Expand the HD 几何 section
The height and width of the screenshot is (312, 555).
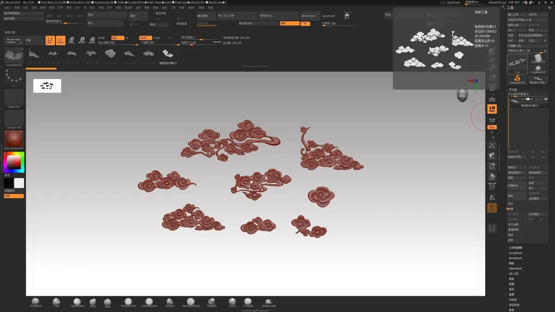click(515, 274)
